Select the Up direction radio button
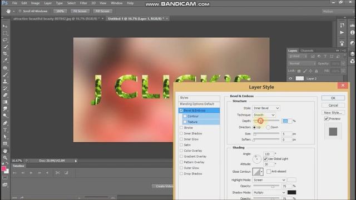 254,127
